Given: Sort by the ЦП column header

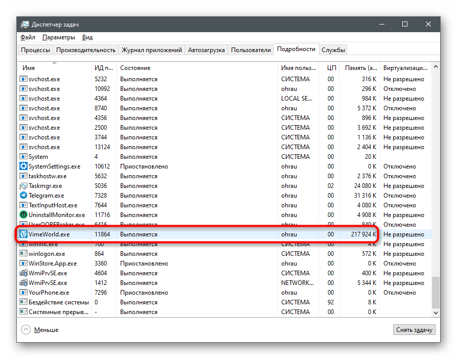Looking at the screenshot, I should [x=329, y=67].
